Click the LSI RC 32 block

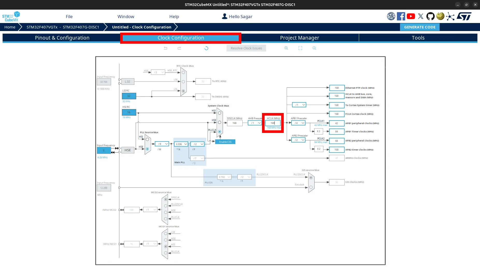[129, 96]
